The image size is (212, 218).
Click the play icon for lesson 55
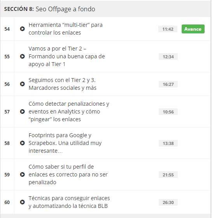[x=22, y=56]
